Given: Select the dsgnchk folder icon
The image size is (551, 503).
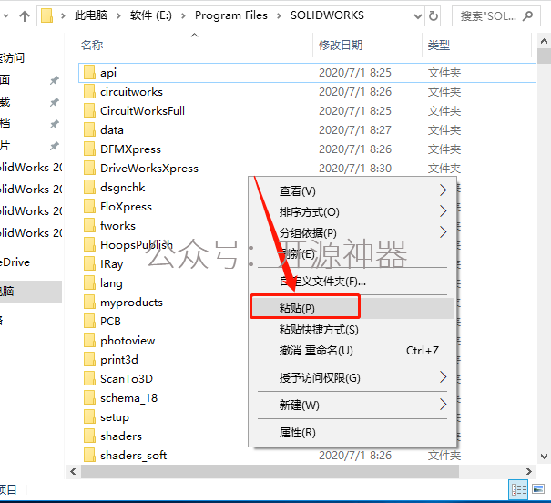Looking at the screenshot, I should point(89,188).
